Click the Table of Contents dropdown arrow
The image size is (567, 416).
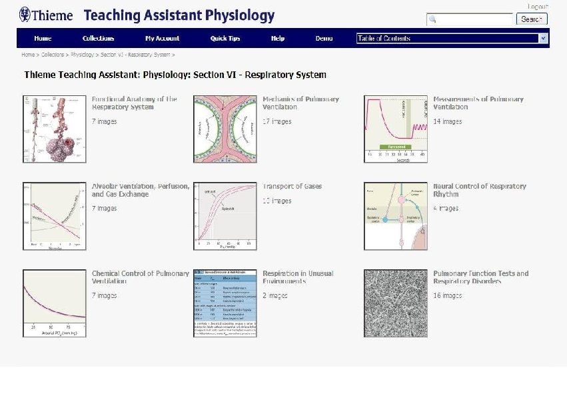(543, 39)
